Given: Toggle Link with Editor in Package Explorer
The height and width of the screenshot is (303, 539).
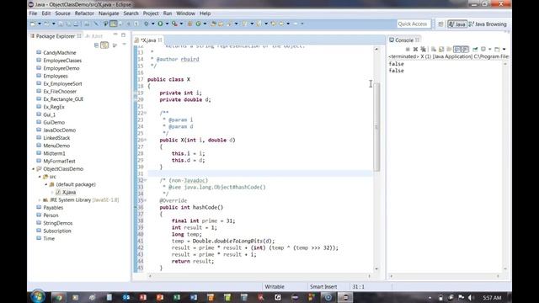Looking at the screenshot, I should 104,45.
